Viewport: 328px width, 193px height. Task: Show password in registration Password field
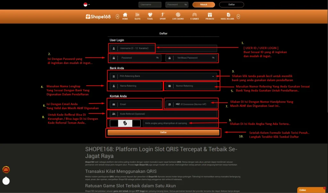tap(157, 58)
